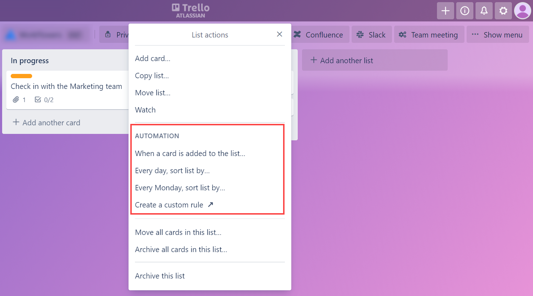Choose Archive this list from the menu
The width and height of the screenshot is (533, 296).
160,276
